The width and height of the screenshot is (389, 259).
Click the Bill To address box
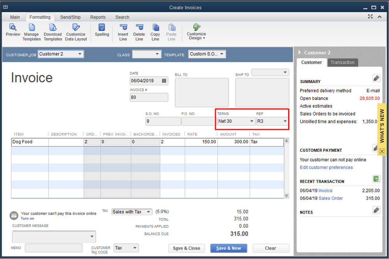(x=202, y=92)
